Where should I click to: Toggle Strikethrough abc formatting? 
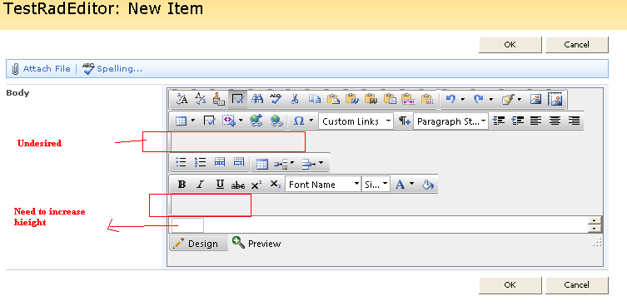[238, 185]
